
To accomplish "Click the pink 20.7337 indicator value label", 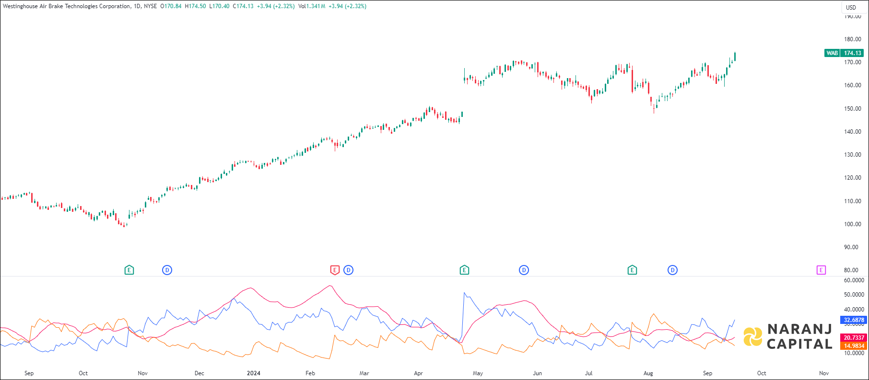I will pos(854,338).
